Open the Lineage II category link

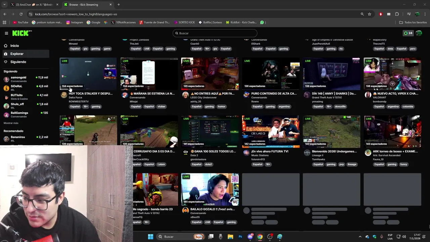(x=317, y=155)
